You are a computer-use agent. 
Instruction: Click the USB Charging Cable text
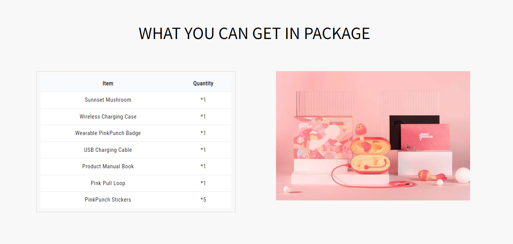(x=108, y=150)
